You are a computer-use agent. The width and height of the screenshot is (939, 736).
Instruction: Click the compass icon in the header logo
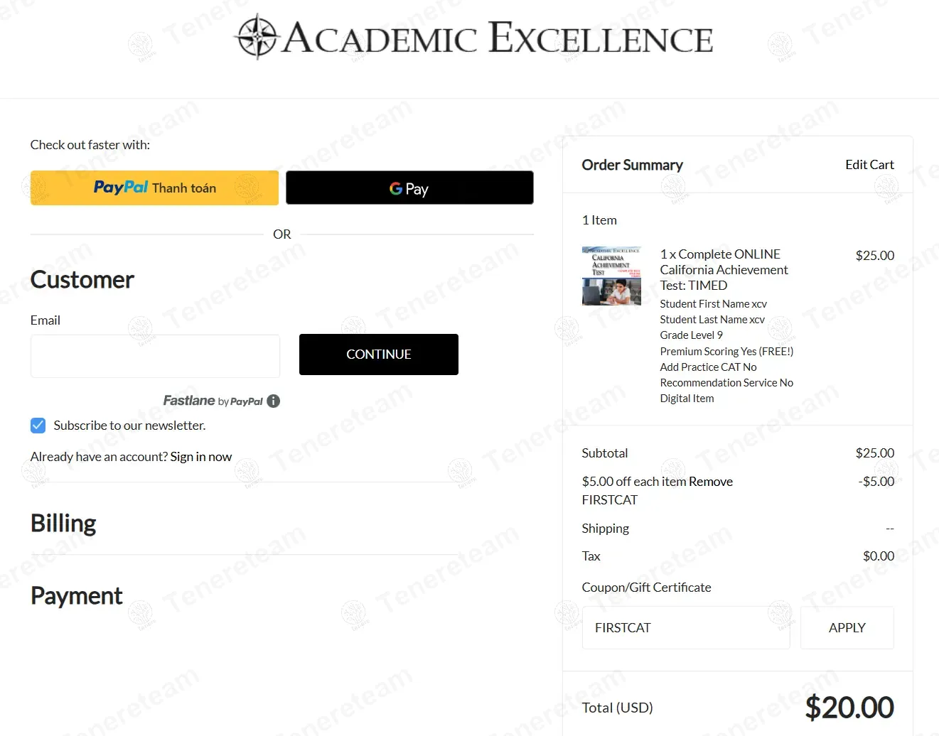pos(256,37)
